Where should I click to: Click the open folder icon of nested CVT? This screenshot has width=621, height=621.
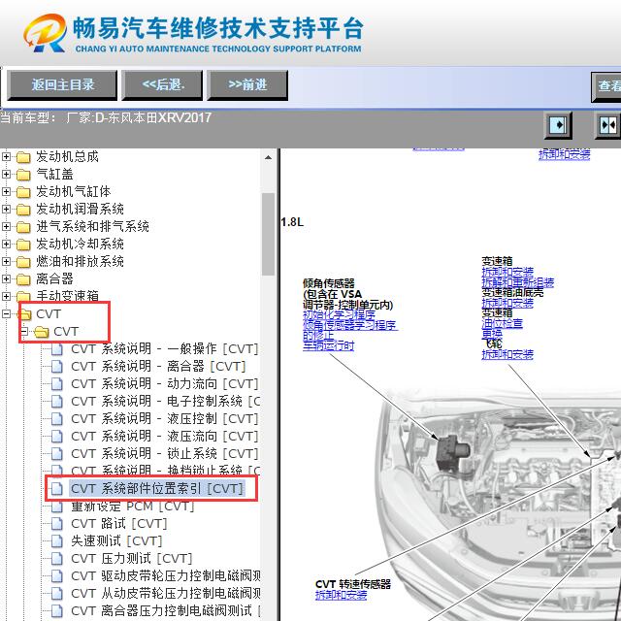pos(41,332)
